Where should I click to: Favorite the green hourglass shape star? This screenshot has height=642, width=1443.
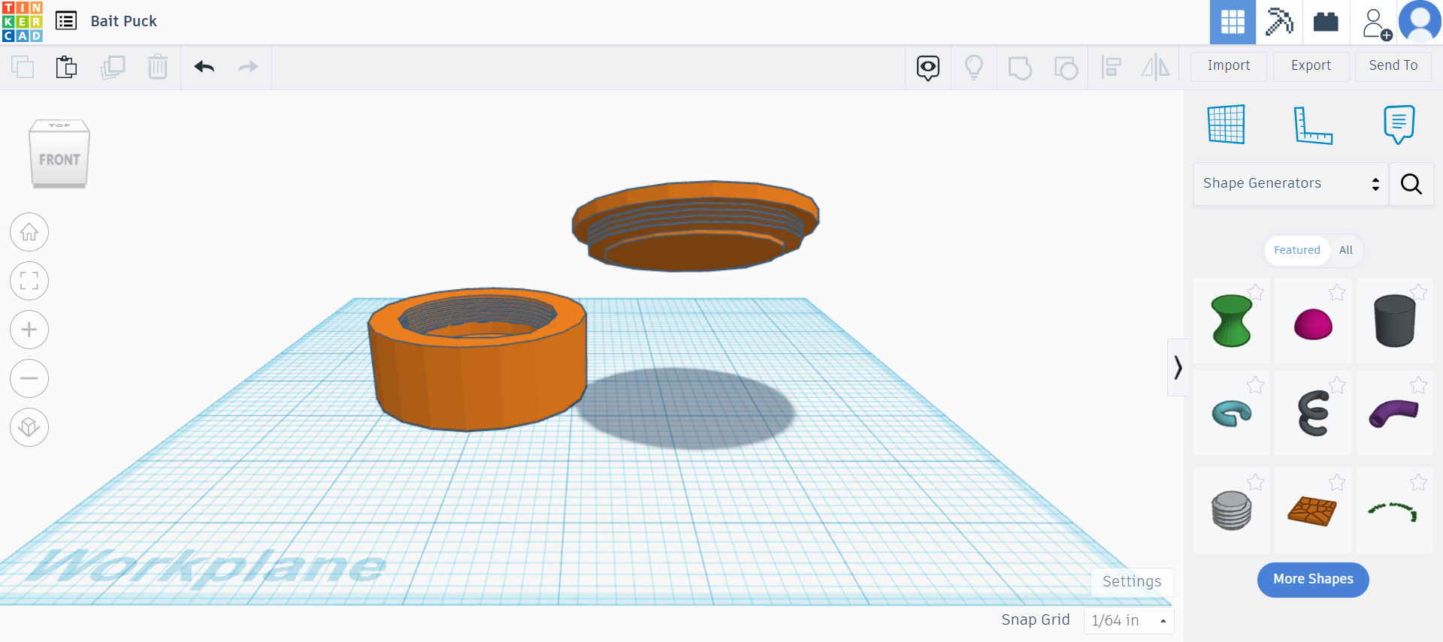click(x=1256, y=292)
